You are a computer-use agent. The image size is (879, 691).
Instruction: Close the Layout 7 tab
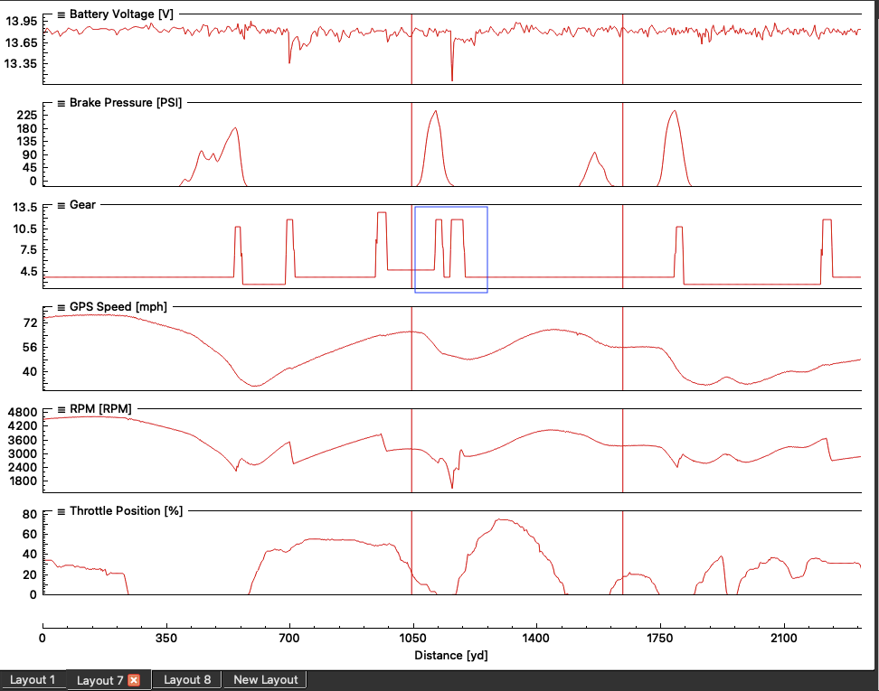tap(134, 680)
